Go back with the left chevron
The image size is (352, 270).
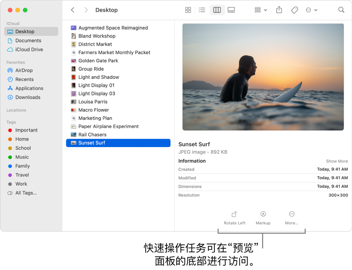(73, 10)
